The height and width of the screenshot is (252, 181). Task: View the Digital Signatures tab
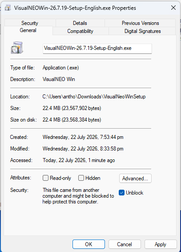click(x=142, y=31)
